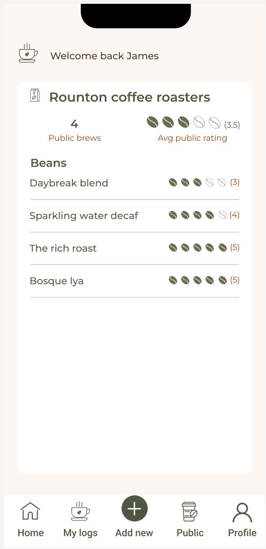Tap the Public brews count
The image size is (266, 549).
pyautogui.click(x=74, y=124)
